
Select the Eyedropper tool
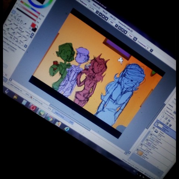click(25, 23)
